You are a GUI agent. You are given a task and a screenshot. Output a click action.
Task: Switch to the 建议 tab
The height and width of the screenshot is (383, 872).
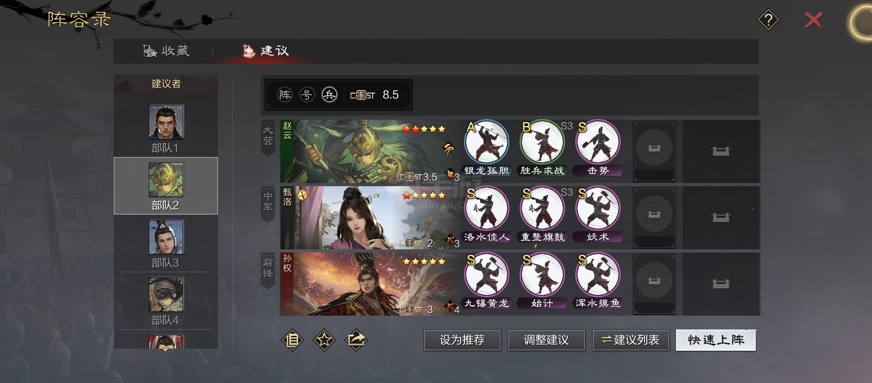pos(266,51)
